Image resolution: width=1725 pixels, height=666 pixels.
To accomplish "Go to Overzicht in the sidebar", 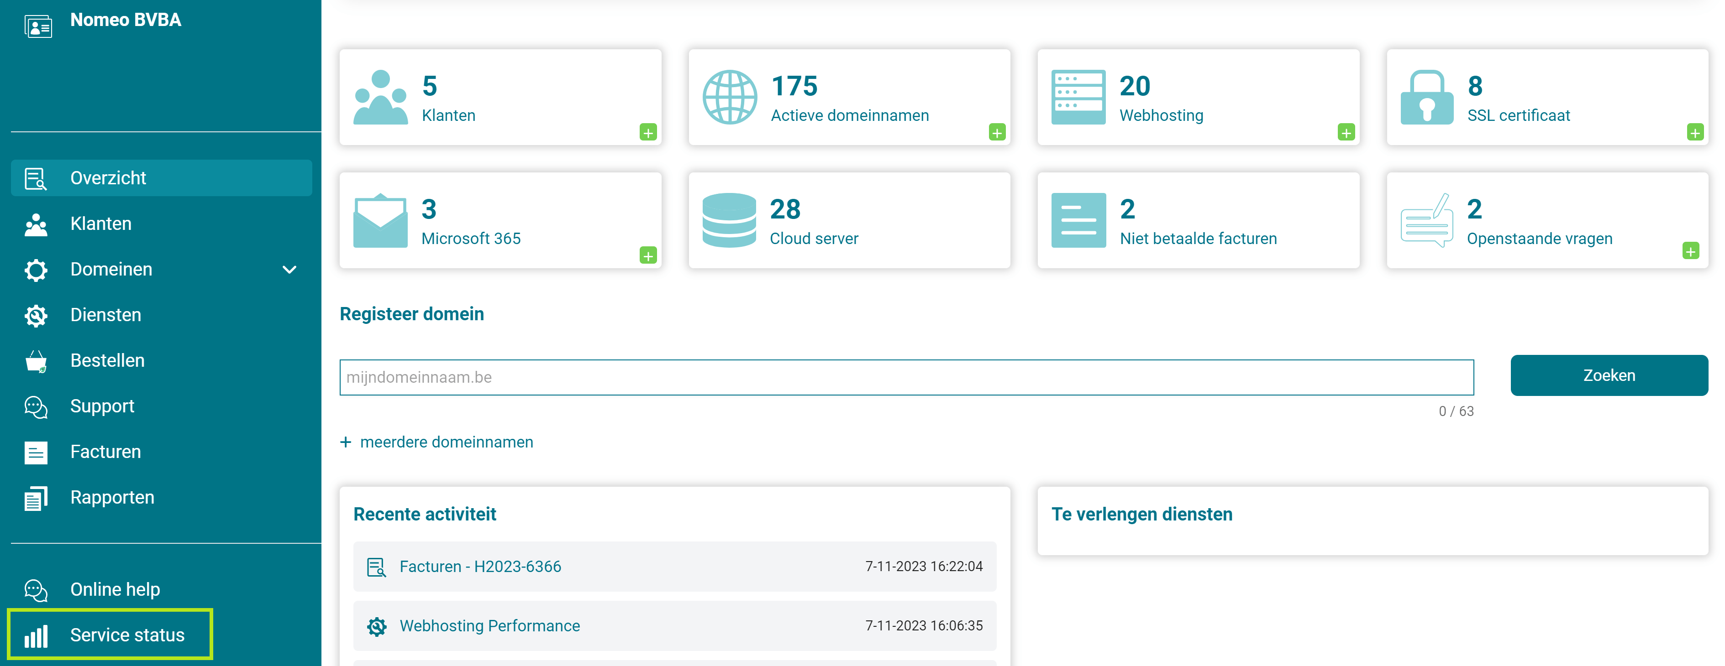I will [161, 178].
